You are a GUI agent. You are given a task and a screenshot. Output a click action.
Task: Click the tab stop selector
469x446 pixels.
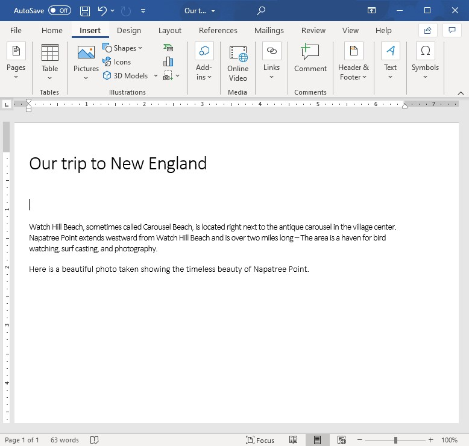pos(6,105)
